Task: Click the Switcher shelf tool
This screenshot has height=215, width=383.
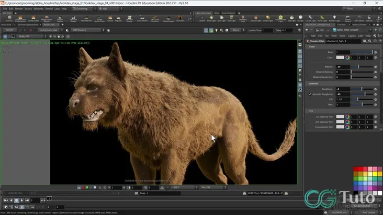Action: pos(369,18)
